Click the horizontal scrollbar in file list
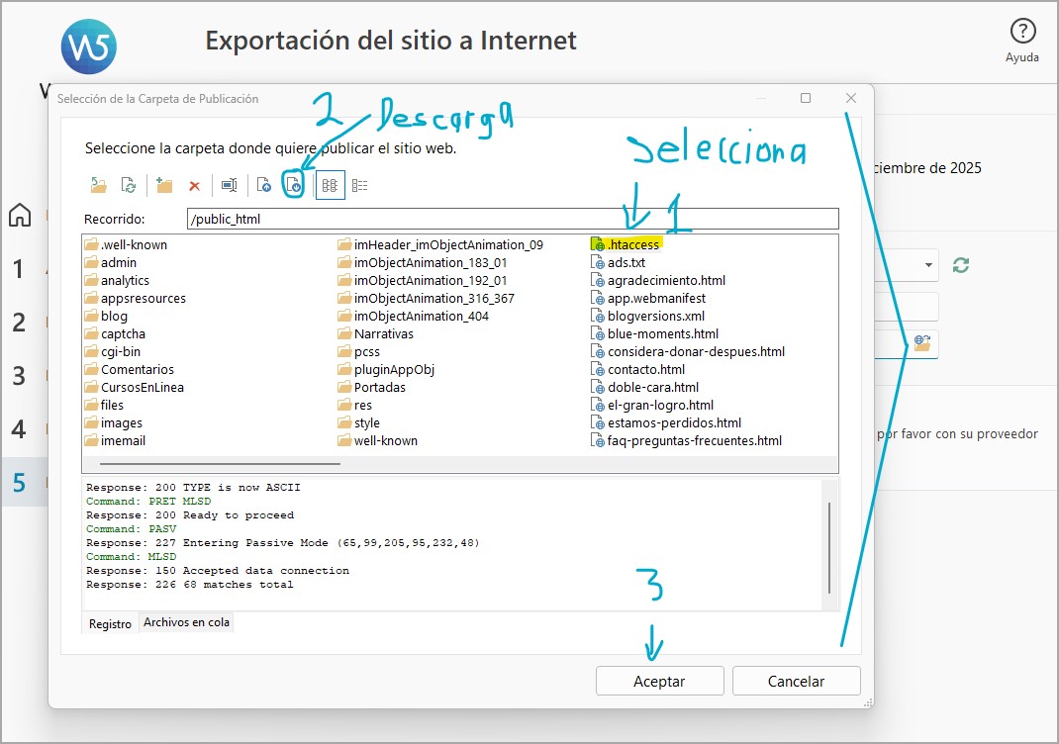 220,462
